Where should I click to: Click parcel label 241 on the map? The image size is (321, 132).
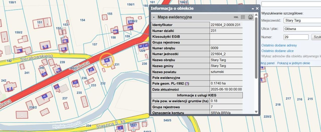27,73
